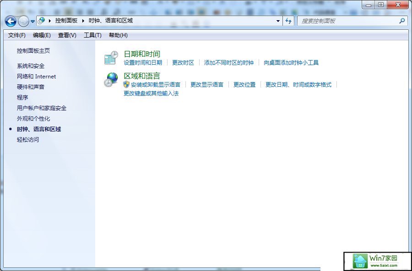412x271 pixels.
Task: Click 更改日期、时间或数字格式 link
Action: point(298,85)
